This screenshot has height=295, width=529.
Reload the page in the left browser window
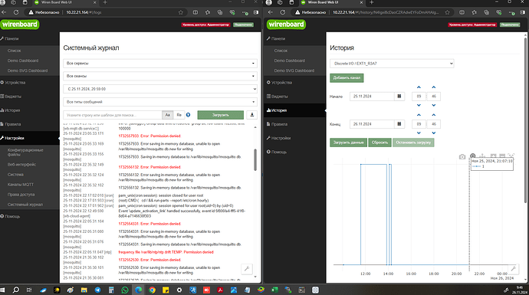click(16, 12)
